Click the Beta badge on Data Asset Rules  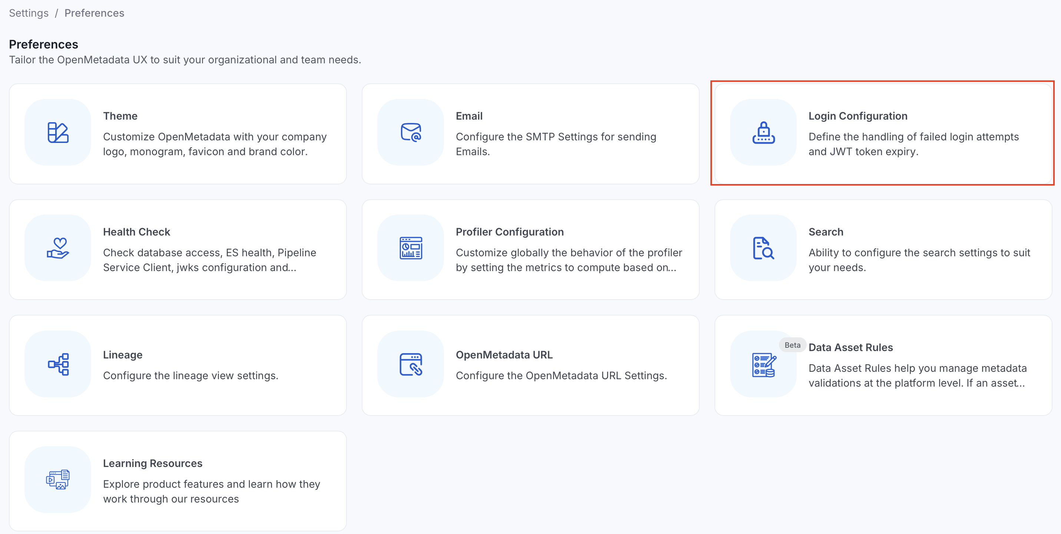[x=792, y=345]
